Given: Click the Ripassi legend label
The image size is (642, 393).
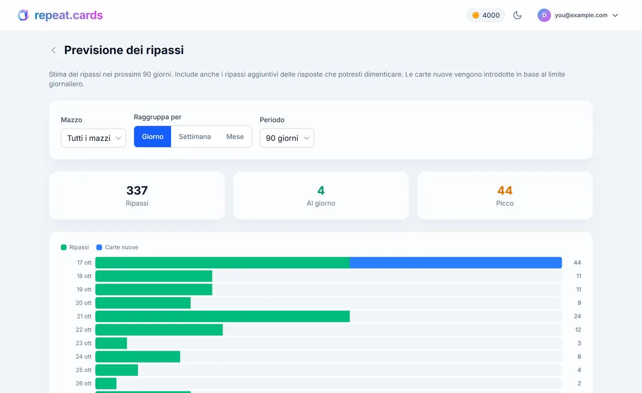Looking at the screenshot, I should point(79,247).
